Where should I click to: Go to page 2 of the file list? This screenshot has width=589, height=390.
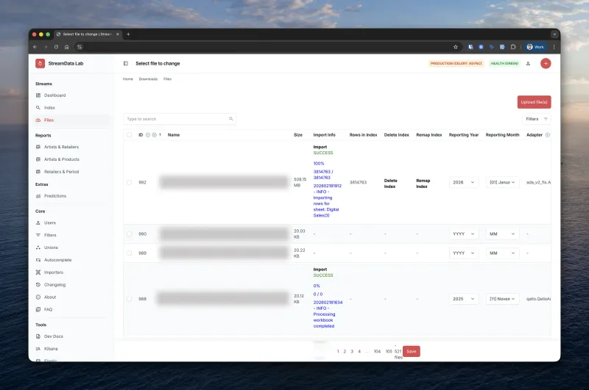pyautogui.click(x=345, y=351)
